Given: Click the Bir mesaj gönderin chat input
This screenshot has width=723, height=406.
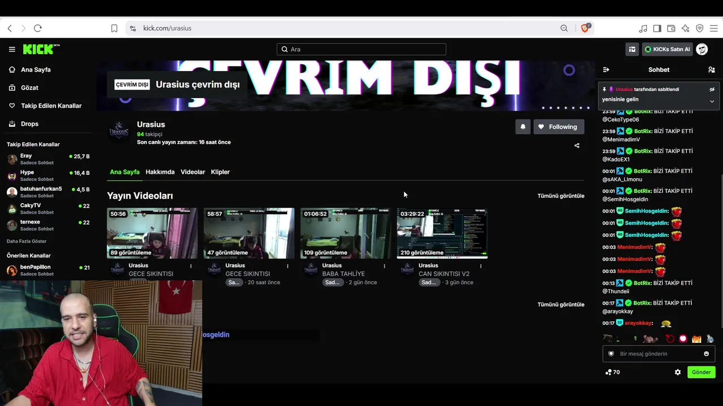Looking at the screenshot, I should pos(659,354).
